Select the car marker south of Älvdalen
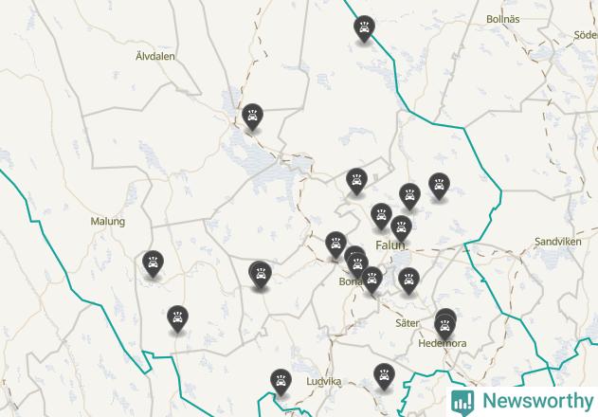The image size is (598, 417). [x=252, y=117]
